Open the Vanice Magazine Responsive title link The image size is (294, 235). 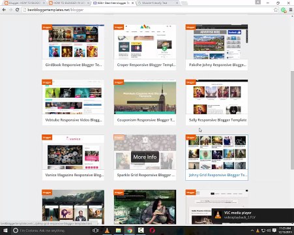point(74,175)
